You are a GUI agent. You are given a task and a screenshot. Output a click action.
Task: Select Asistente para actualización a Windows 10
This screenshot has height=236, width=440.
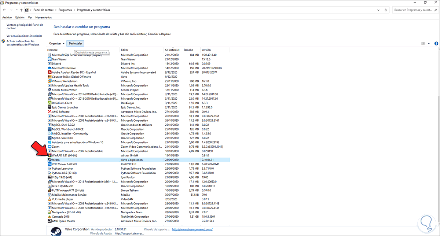click(x=139, y=142)
